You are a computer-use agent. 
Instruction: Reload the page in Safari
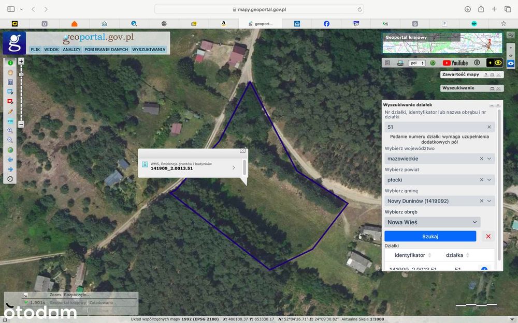click(x=359, y=9)
